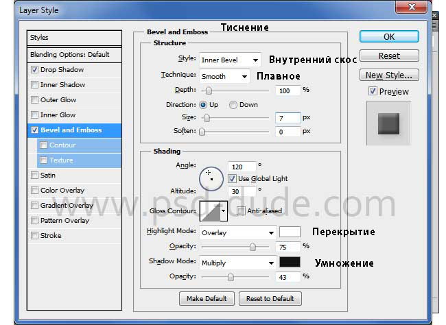Toggle the Use Global Light checkbox
The image size is (446, 325).
tap(232, 178)
